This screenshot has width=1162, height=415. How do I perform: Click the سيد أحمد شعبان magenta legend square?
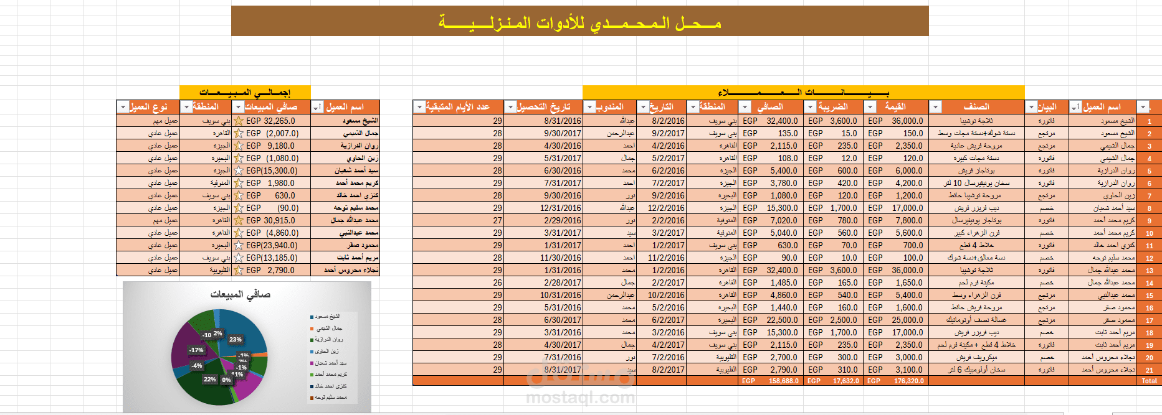pyautogui.click(x=312, y=363)
